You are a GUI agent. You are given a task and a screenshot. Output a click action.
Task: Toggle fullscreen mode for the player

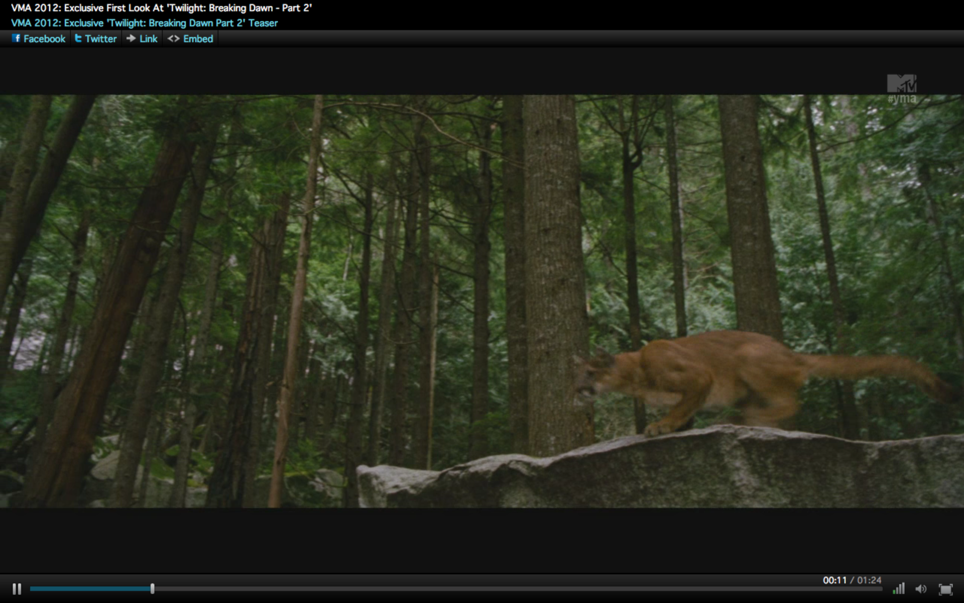945,589
